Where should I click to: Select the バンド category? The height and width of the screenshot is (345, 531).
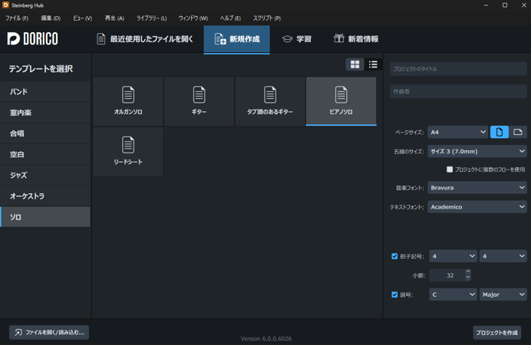click(45, 92)
